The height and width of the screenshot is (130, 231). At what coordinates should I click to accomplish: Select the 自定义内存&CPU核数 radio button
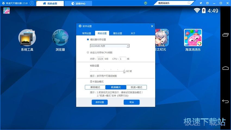point(88,53)
